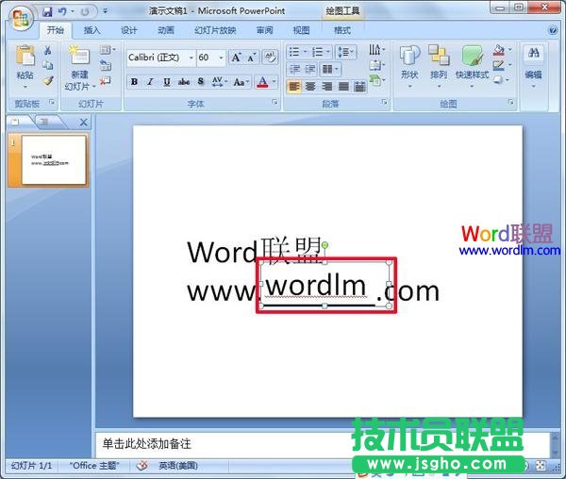Click the font color red A swatch
The image size is (566, 479).
(x=263, y=82)
